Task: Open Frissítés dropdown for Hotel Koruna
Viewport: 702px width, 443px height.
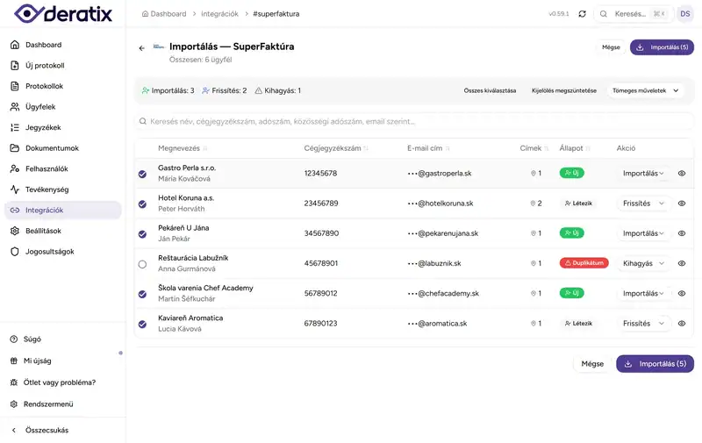Action: (643, 204)
